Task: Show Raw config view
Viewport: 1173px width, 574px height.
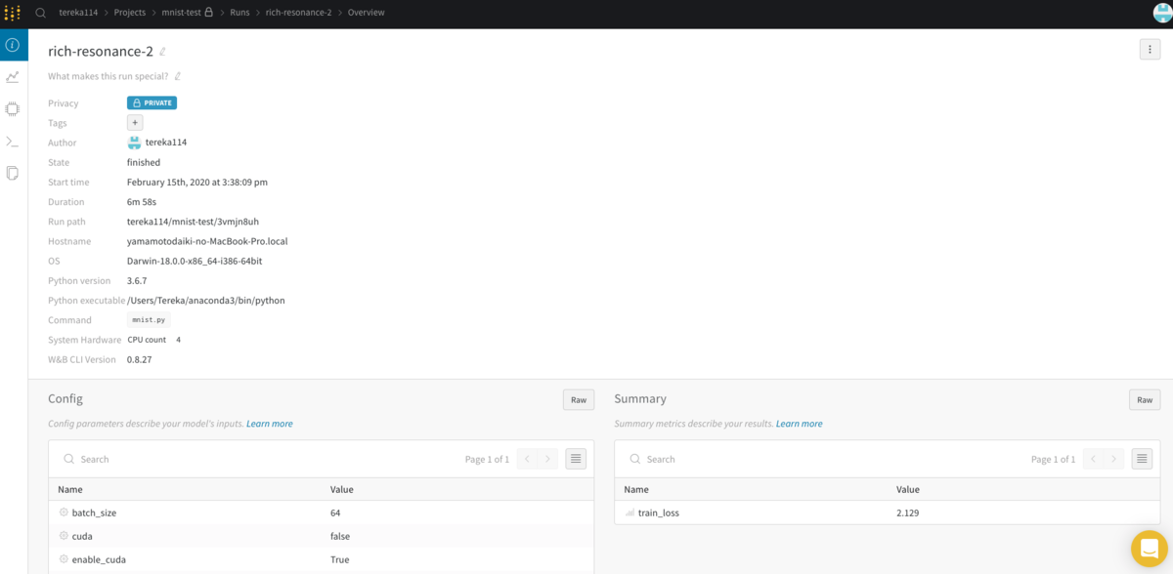Action: [x=579, y=399]
